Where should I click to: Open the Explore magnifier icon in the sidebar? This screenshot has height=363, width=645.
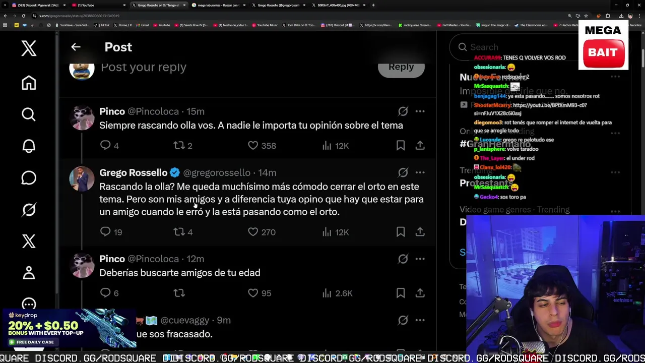(29, 114)
